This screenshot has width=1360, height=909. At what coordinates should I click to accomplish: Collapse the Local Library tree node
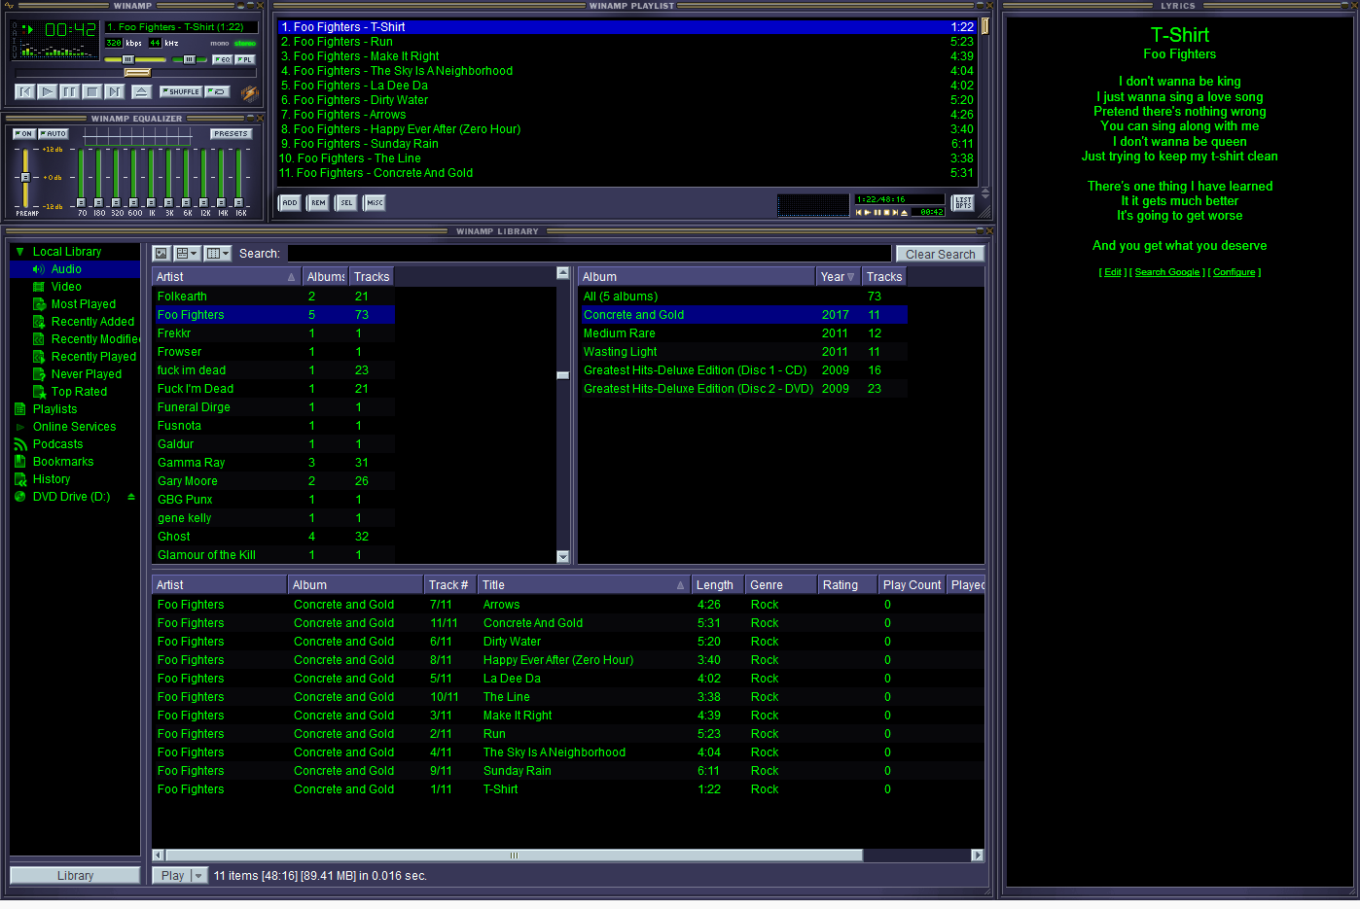coord(19,252)
